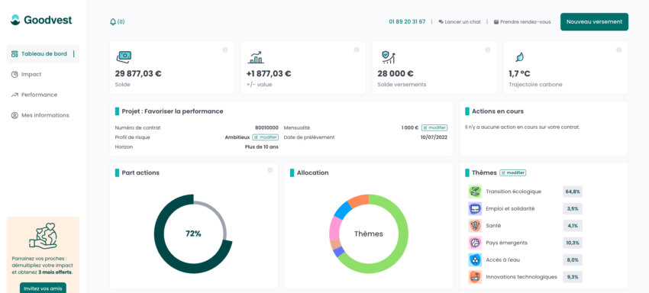The width and height of the screenshot is (649, 293).
Task: Click the Accès à l'eau theme icon
Action: [x=475, y=260]
